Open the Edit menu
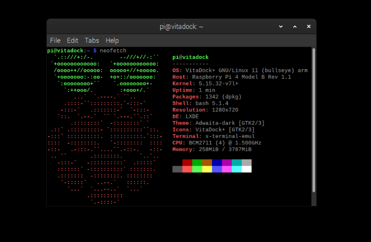The height and width of the screenshot is (242, 371). click(x=72, y=41)
